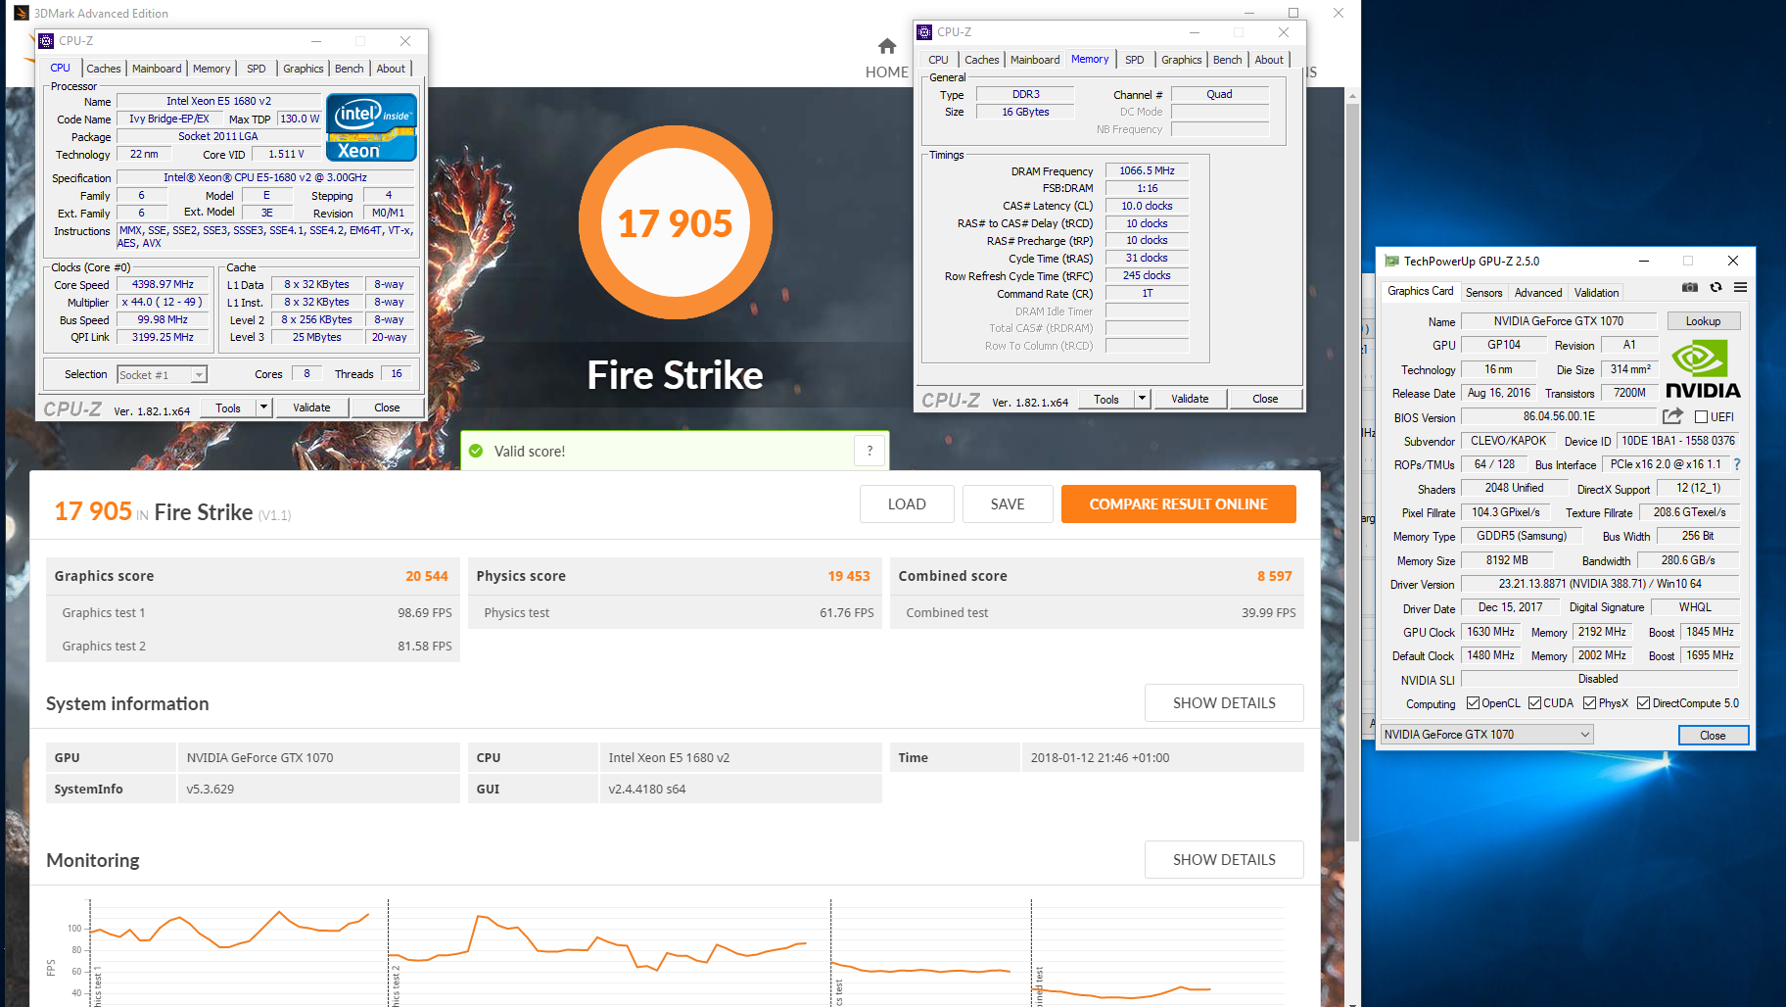The height and width of the screenshot is (1007, 1786).
Task: Expand Tools dropdown arrow in Memory CPU-Z
Action: tap(1142, 399)
